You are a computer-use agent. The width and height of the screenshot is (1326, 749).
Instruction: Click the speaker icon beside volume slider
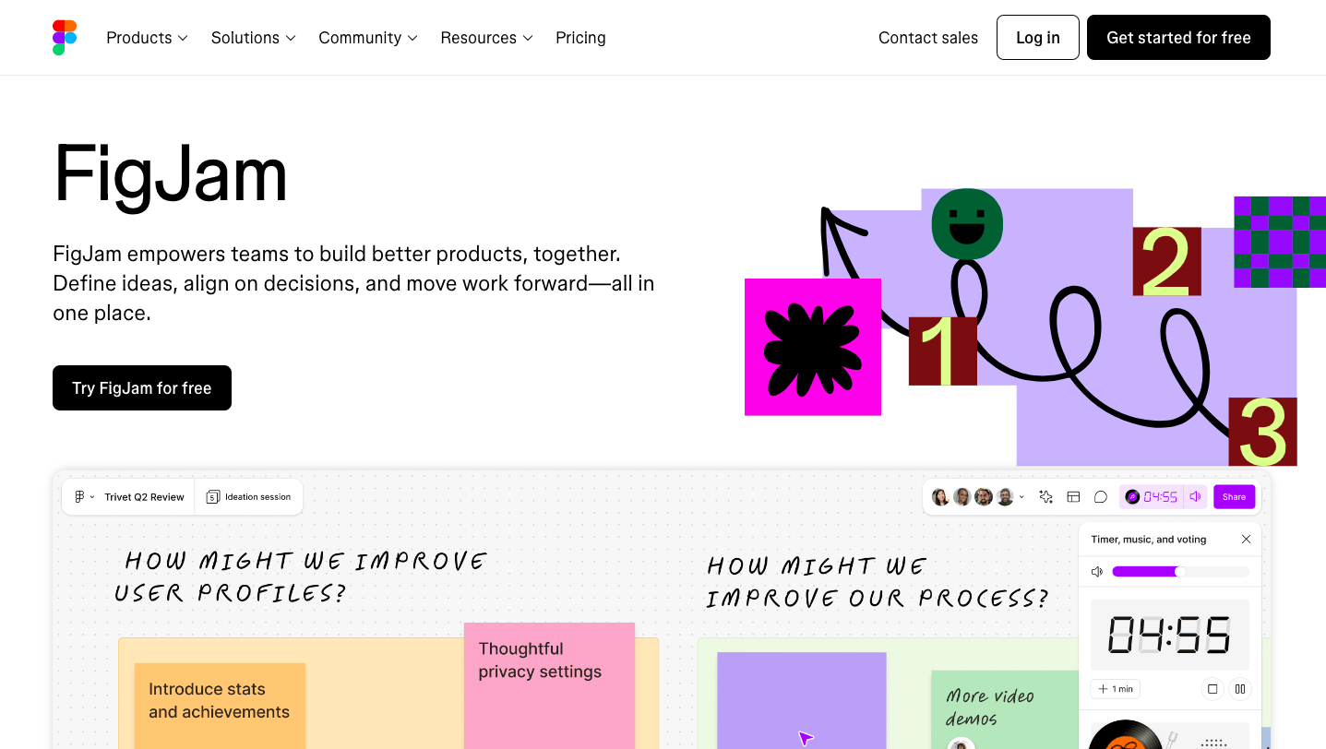tap(1097, 572)
